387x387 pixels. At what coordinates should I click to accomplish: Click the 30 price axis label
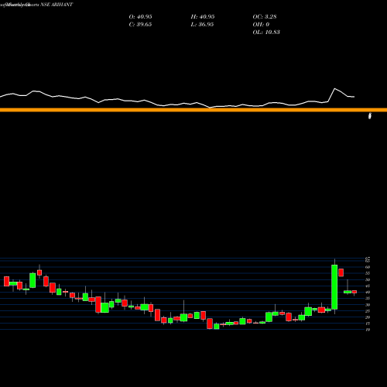click(368, 305)
